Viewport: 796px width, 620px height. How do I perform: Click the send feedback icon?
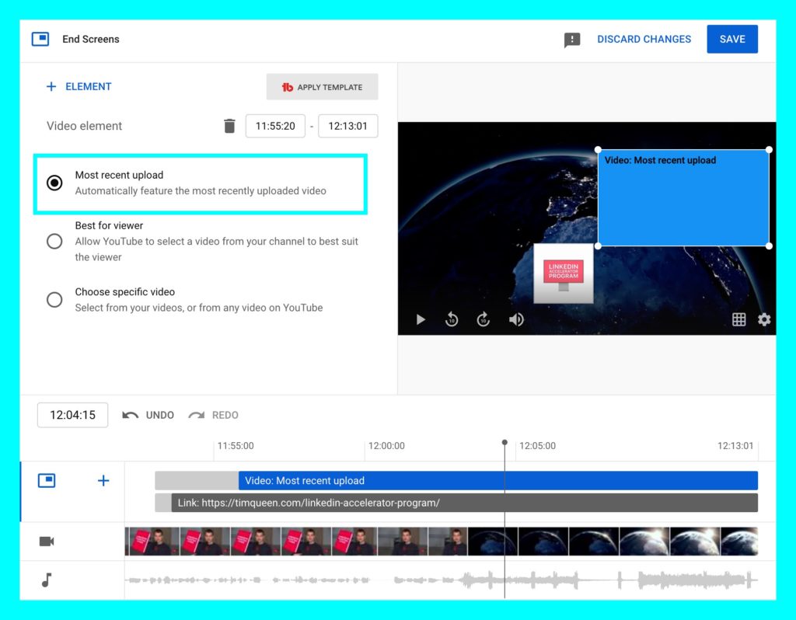tap(572, 40)
